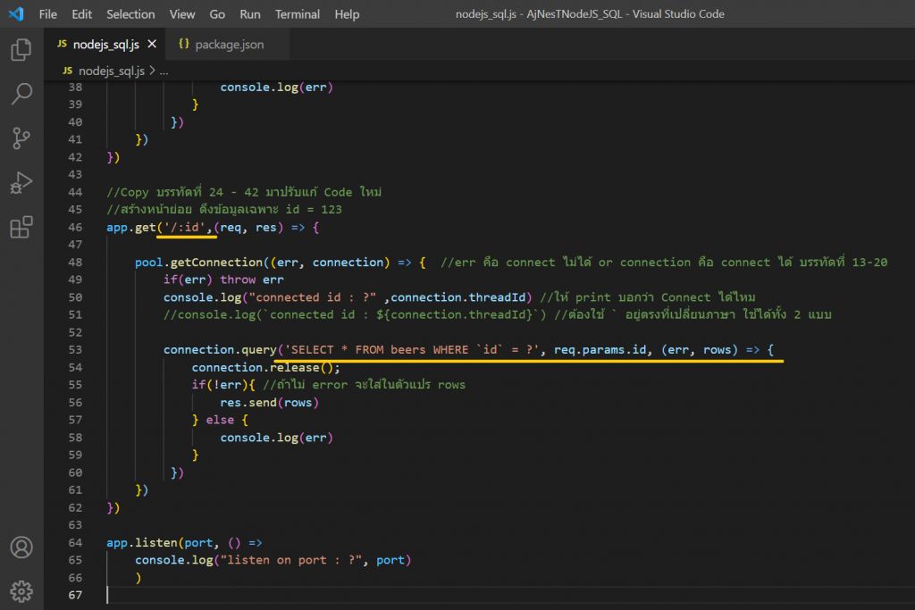Open the Help menu
915x610 pixels.
pyautogui.click(x=347, y=14)
